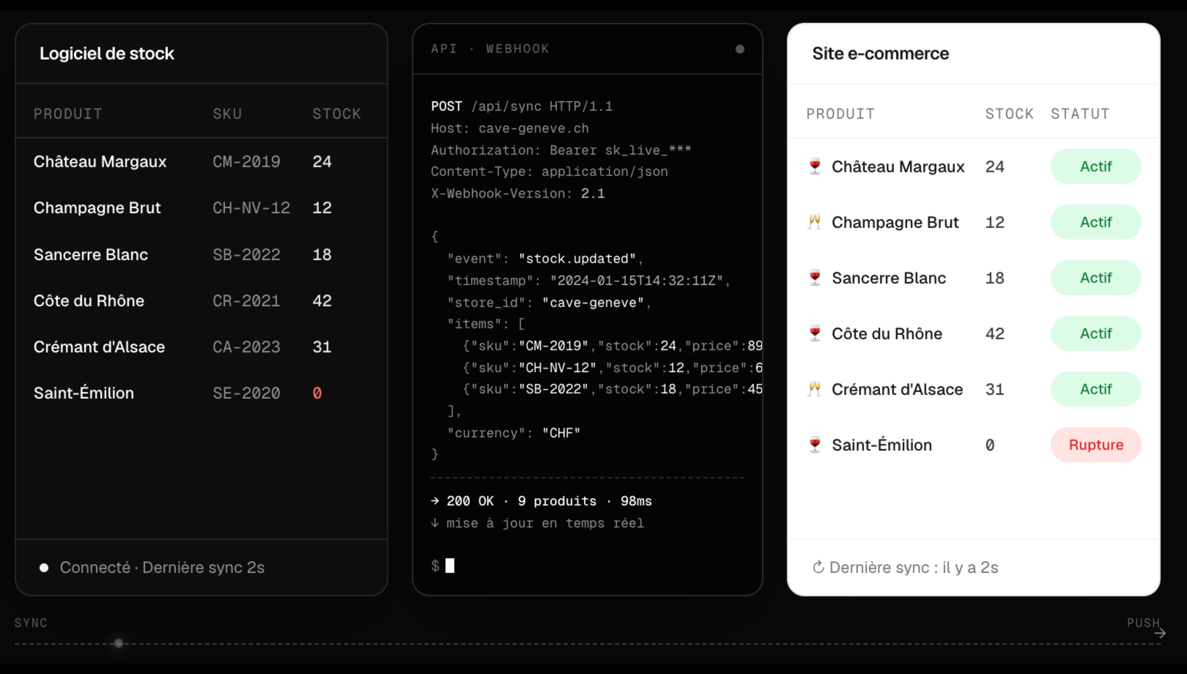Click the refresh icon next to Dernière sync
The height and width of the screenshot is (674, 1187).
(818, 567)
